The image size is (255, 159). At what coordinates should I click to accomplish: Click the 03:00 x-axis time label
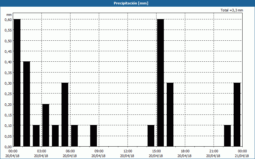42,151
